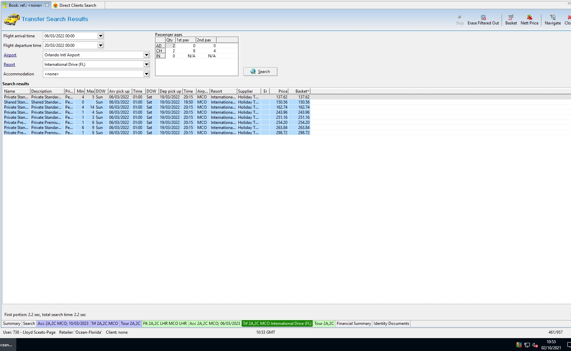Screen dimensions: 571x351
Task: Select the result row priced 162.74
Action: tap(157, 107)
